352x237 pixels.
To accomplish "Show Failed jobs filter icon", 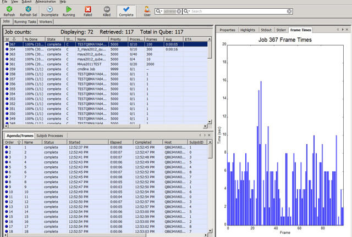I will pos(88,11).
